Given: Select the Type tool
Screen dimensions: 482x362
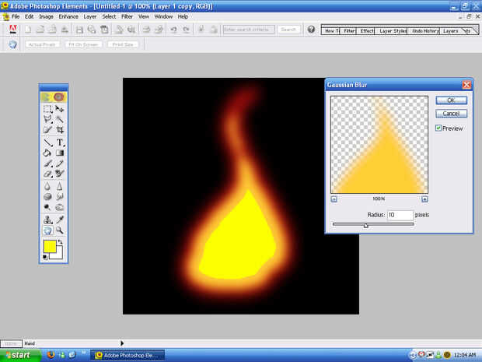Looking at the screenshot, I should click(x=60, y=142).
